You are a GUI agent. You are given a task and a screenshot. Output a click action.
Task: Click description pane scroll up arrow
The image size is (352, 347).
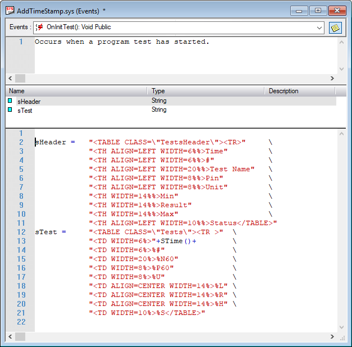(x=341, y=42)
